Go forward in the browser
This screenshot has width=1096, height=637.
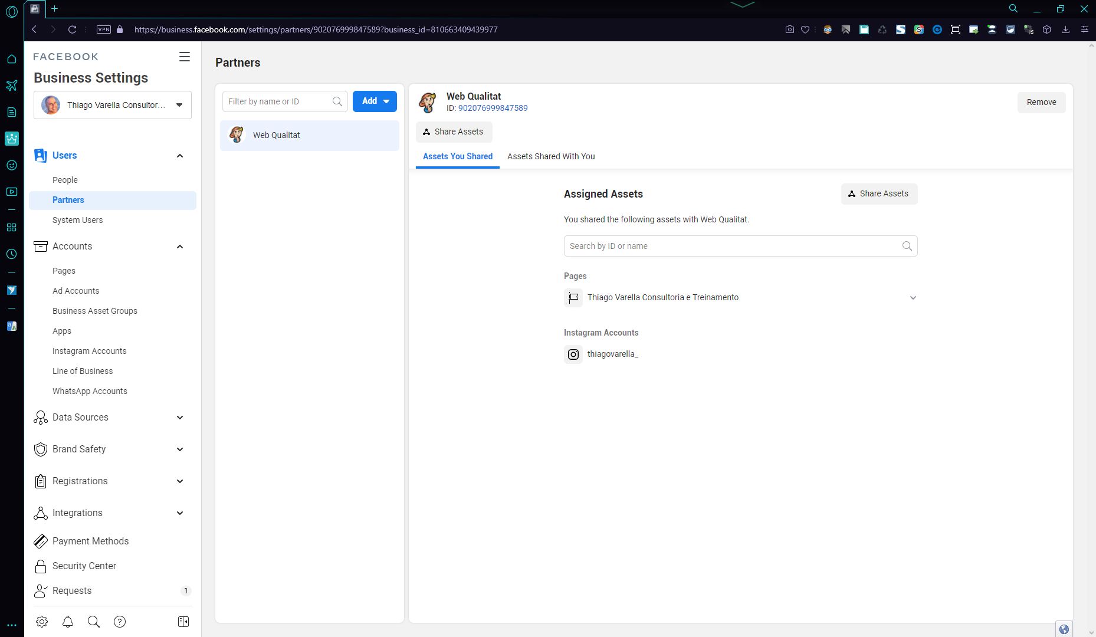click(53, 29)
